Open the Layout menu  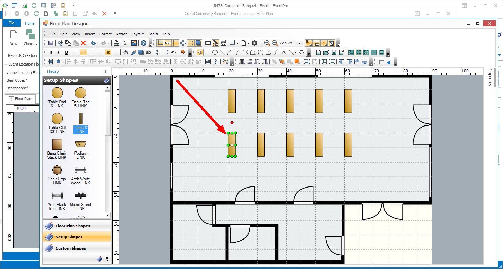137,34
